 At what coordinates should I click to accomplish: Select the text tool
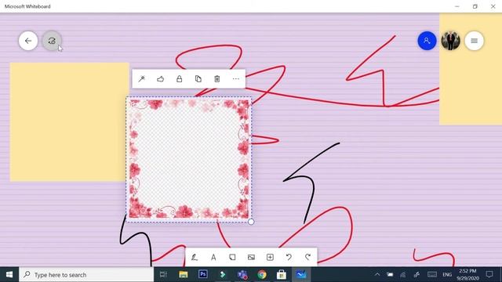213,257
